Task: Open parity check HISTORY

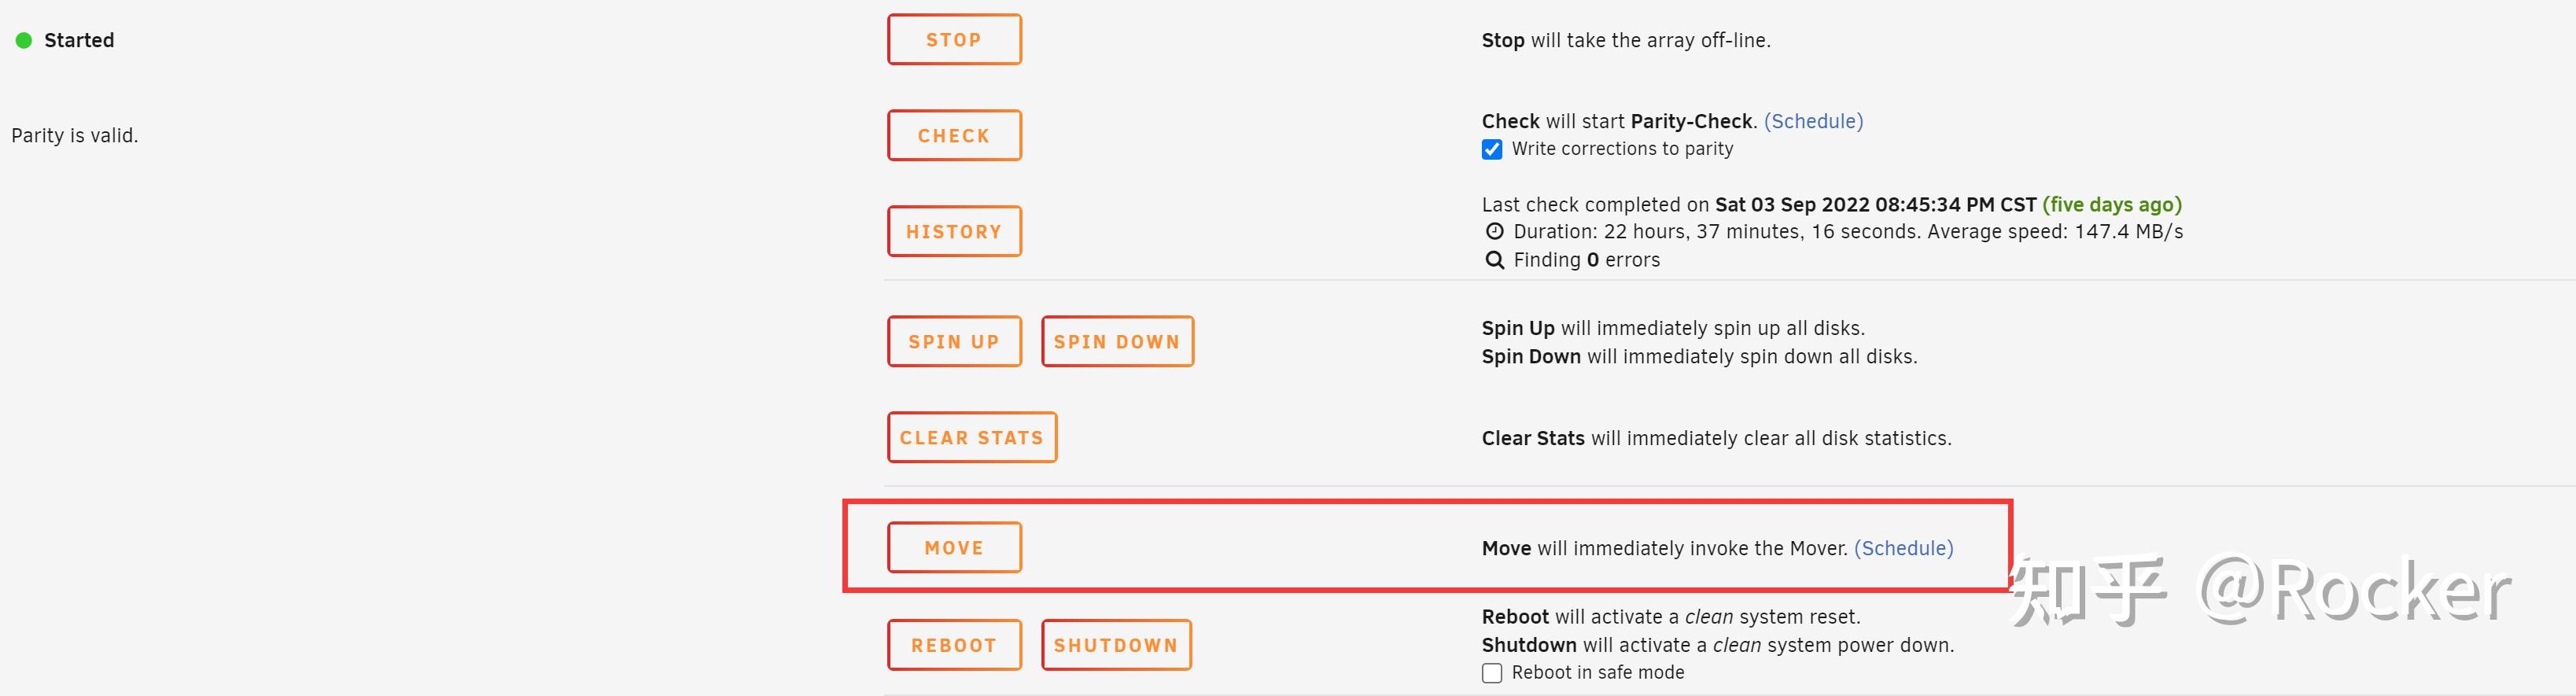Action: pyautogui.click(x=954, y=231)
